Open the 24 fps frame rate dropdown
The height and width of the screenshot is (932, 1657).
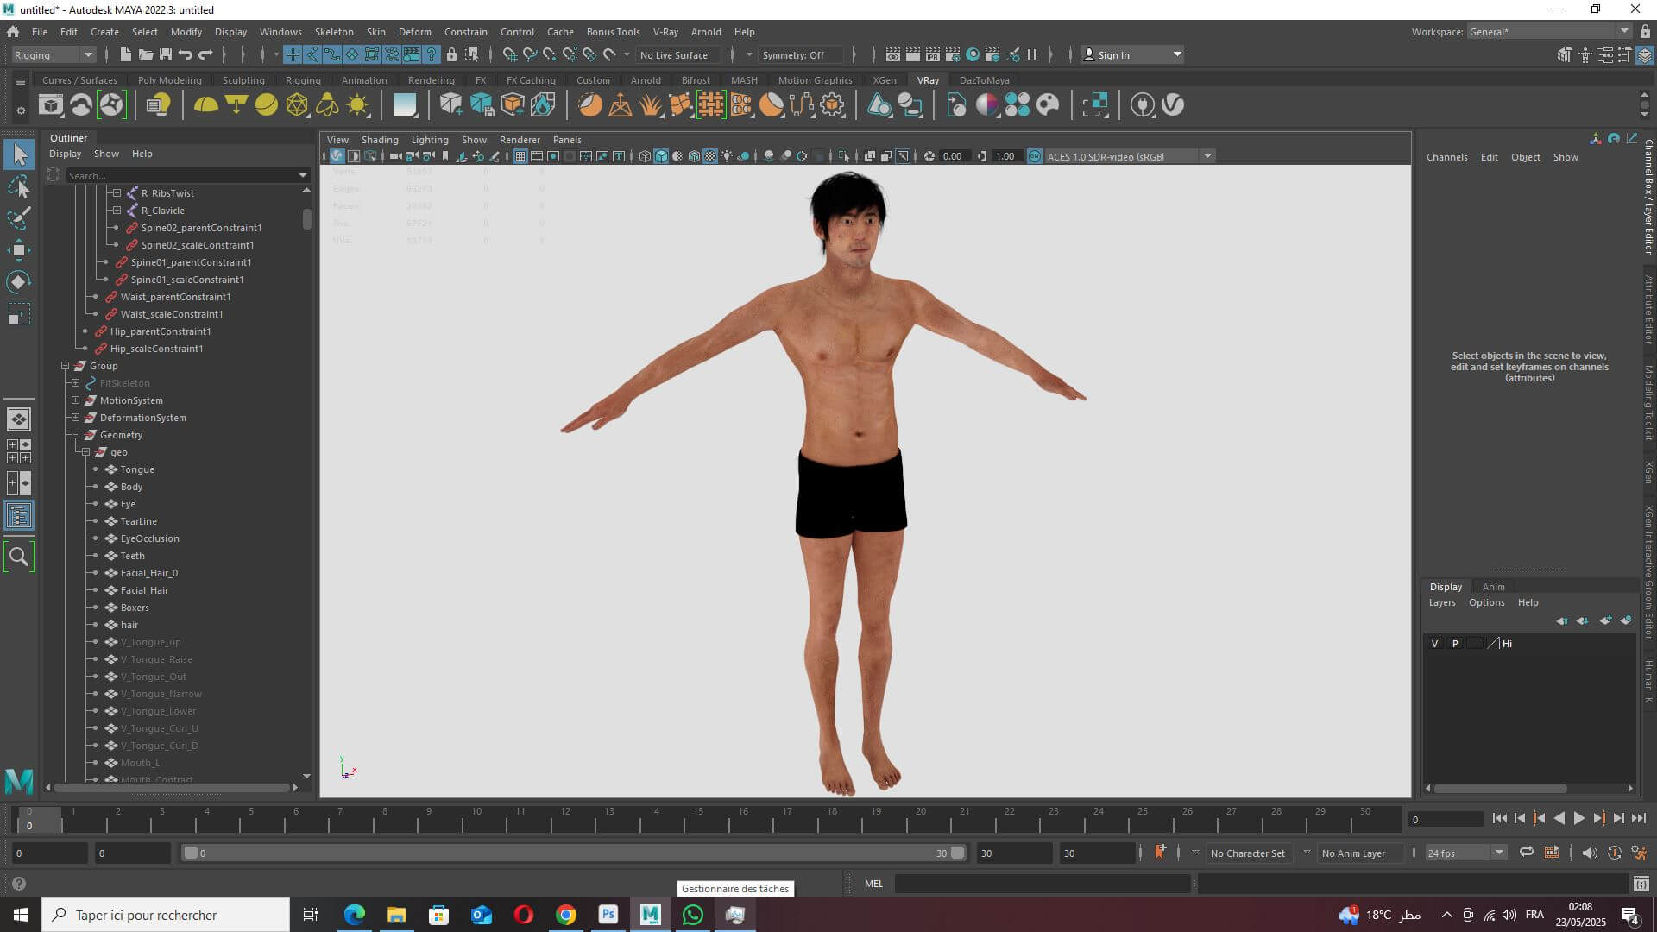(x=1465, y=853)
